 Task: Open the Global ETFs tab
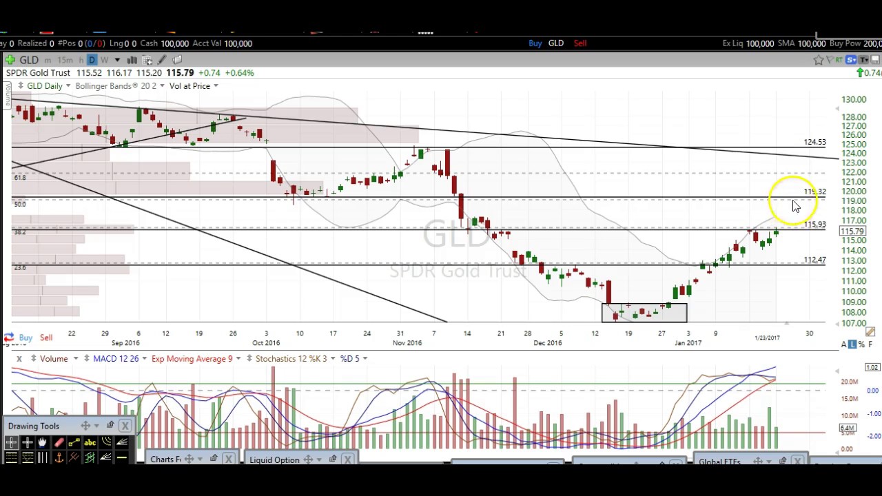click(719, 461)
